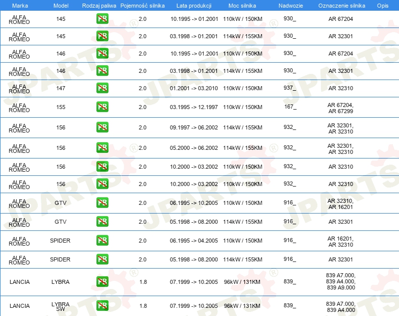Click the fuel icon in the GTV 05.1998 row
The height and width of the screenshot is (316, 399).
102,222
